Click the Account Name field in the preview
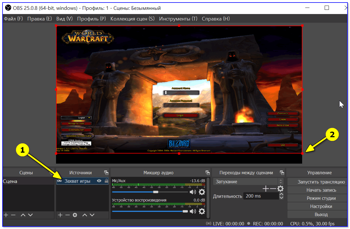The image size is (350, 229). [x=181, y=92]
